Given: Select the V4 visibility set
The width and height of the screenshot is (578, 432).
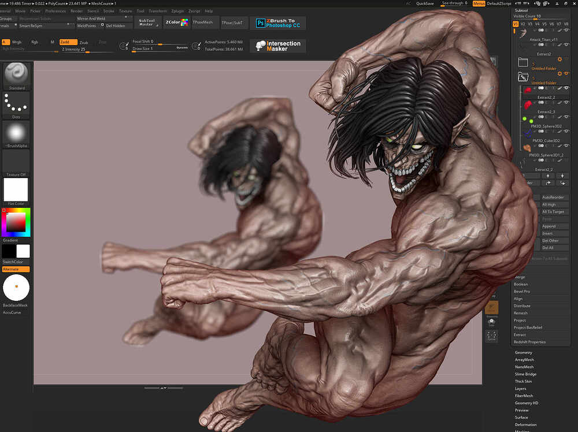Looking at the screenshot, I should tap(537, 24).
